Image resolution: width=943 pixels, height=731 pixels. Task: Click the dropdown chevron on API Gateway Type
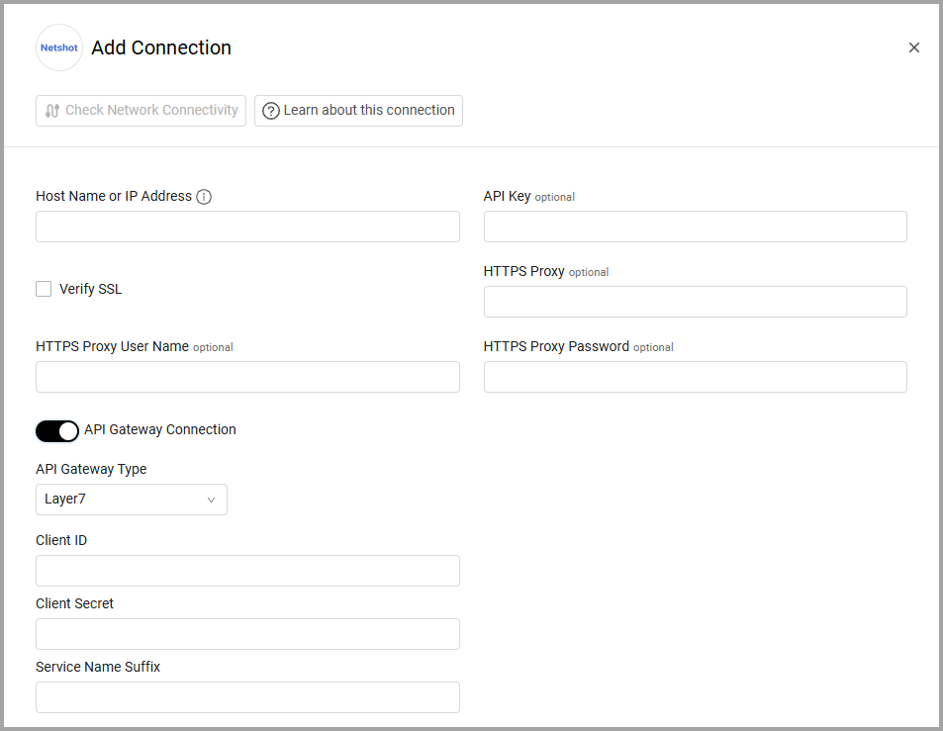point(212,500)
